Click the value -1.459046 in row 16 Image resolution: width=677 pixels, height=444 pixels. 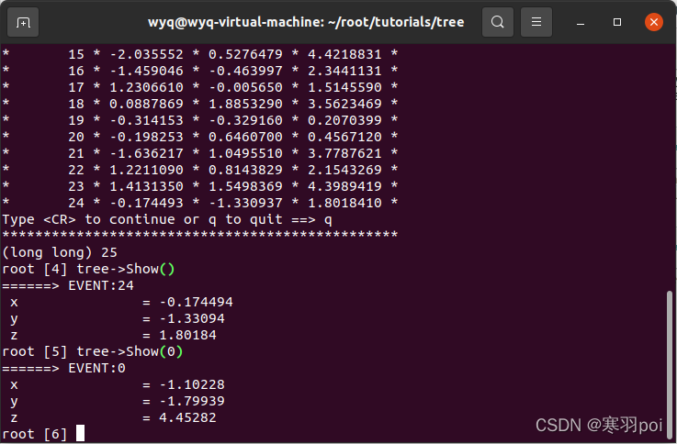pyautogui.click(x=146, y=71)
